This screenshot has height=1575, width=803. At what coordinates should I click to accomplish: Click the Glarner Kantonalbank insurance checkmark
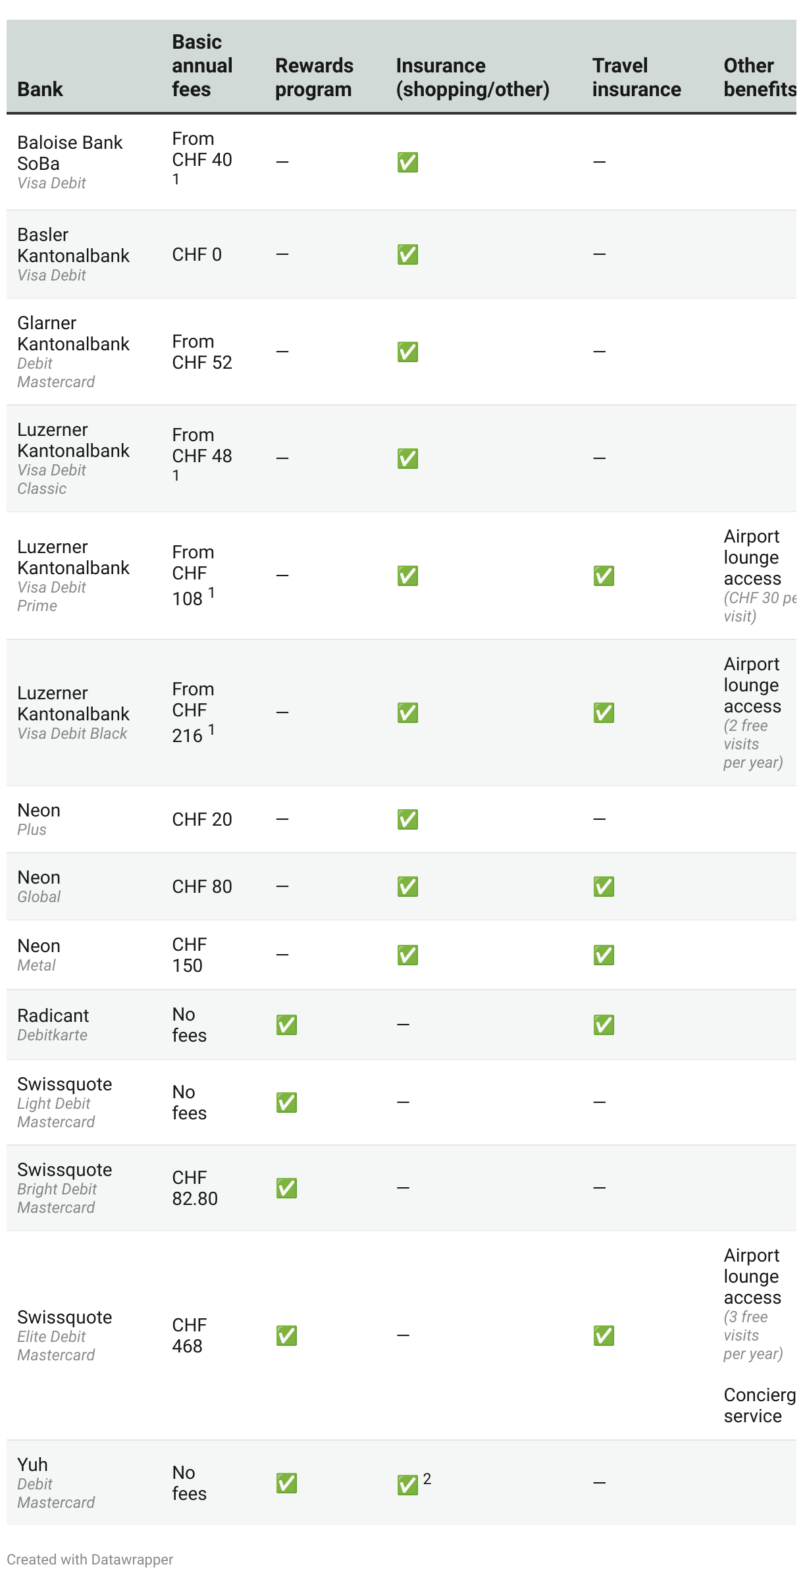407,352
